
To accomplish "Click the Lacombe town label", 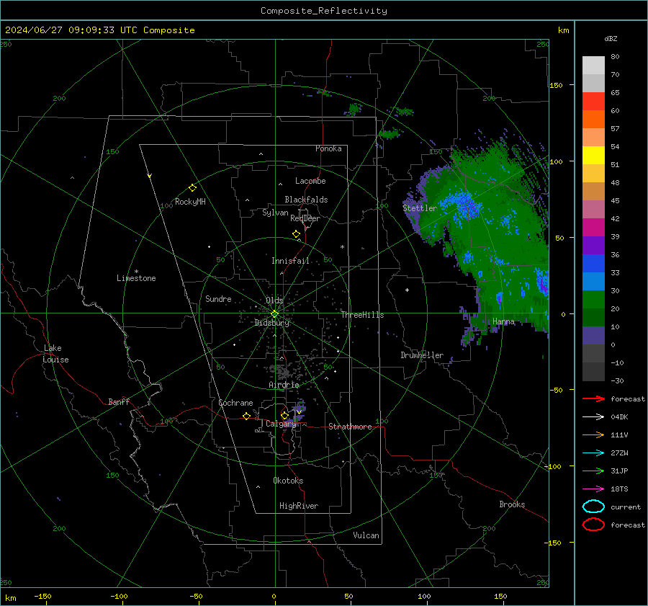I will pos(310,181).
